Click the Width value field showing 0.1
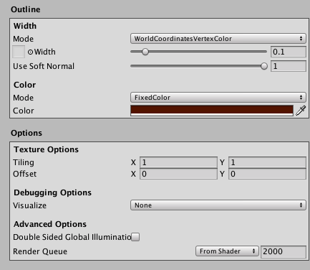The image size is (310, 270). 289,52
